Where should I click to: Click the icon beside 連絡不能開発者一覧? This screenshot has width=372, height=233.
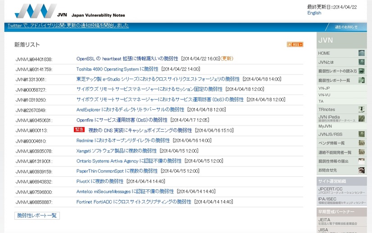pos(361,152)
